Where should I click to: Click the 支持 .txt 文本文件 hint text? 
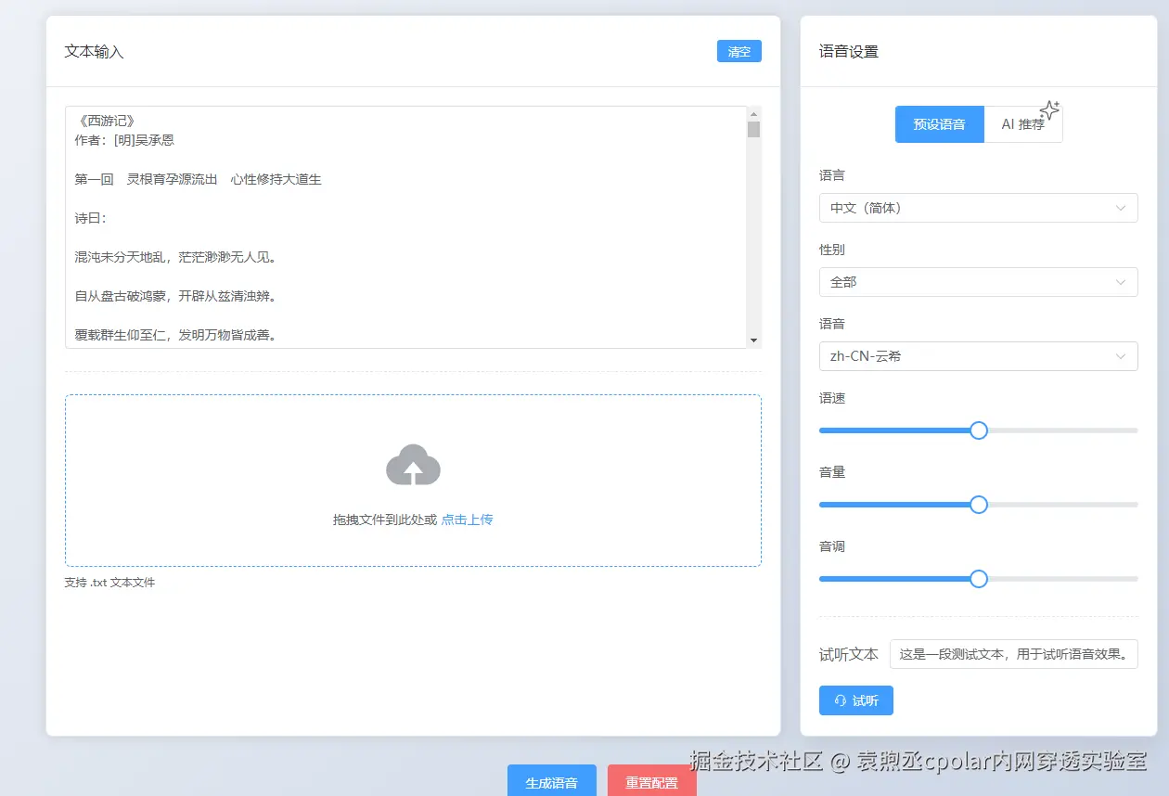pyautogui.click(x=109, y=583)
